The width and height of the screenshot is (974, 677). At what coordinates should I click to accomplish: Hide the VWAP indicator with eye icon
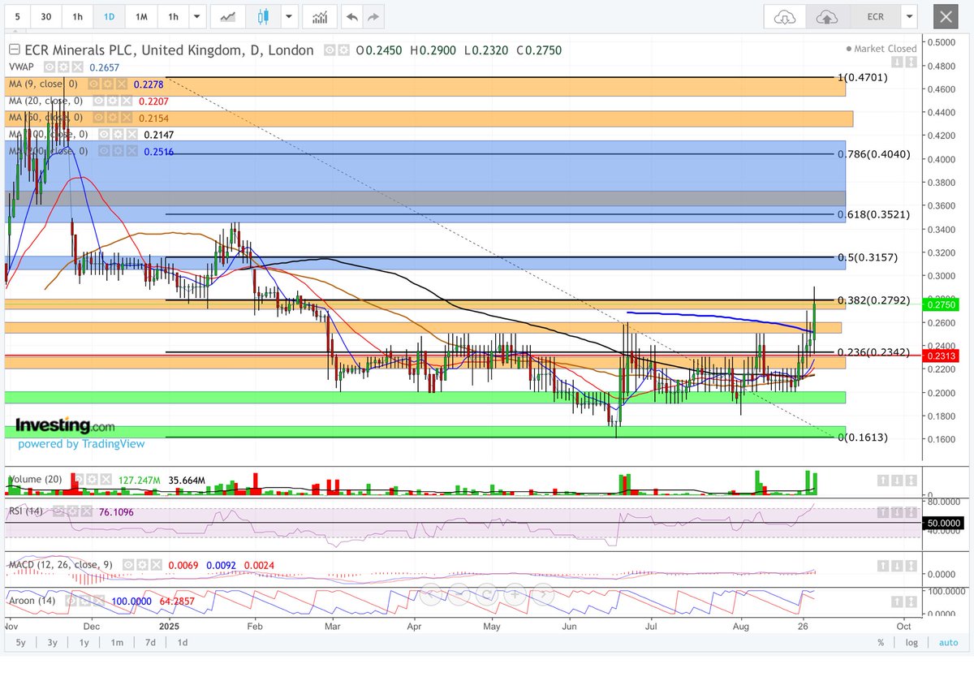coord(50,67)
